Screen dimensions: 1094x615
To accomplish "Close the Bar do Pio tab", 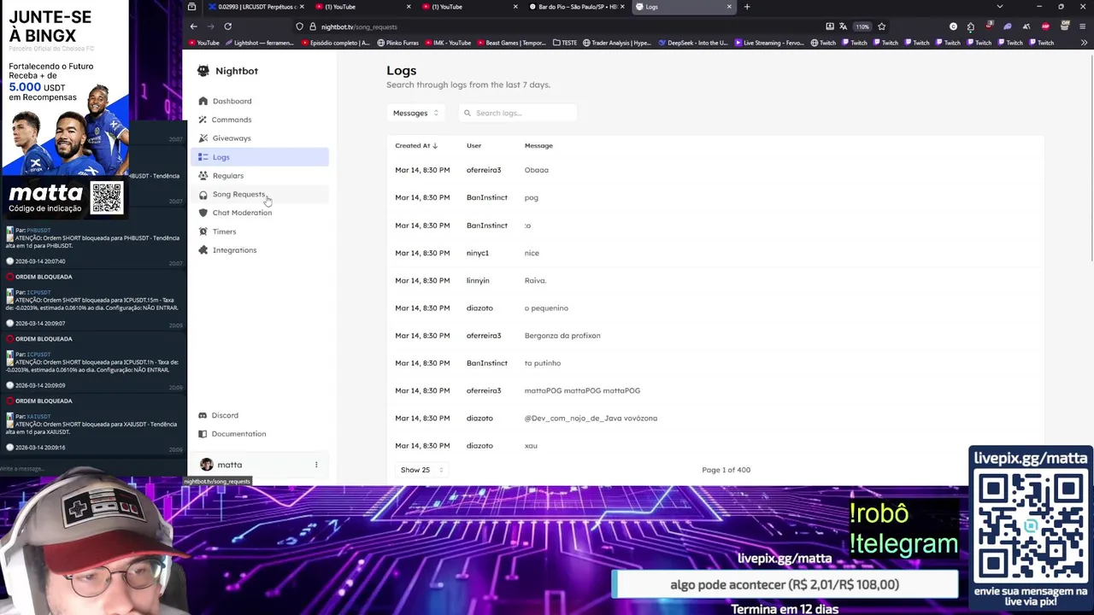I will click(622, 7).
